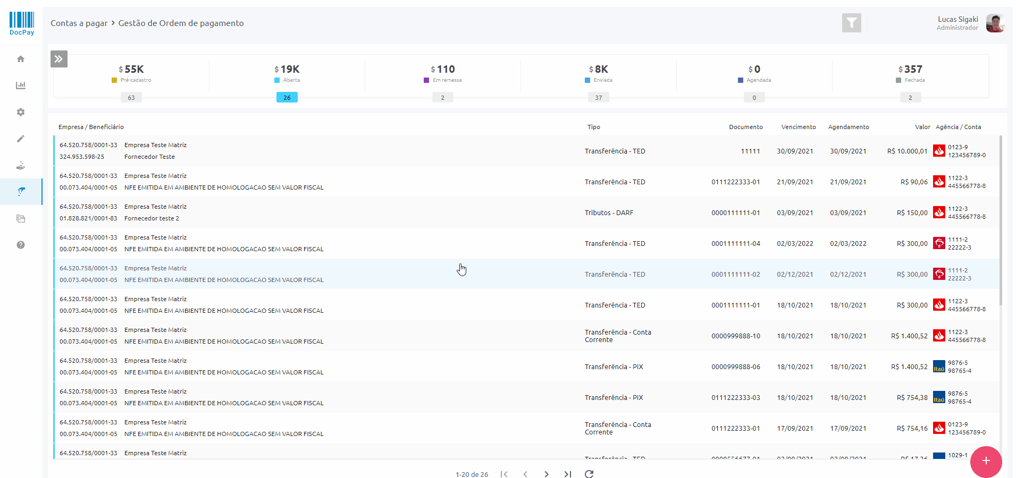The width and height of the screenshot is (1016, 478).
Task: Click document number 0001111111-04
Action: (735, 243)
